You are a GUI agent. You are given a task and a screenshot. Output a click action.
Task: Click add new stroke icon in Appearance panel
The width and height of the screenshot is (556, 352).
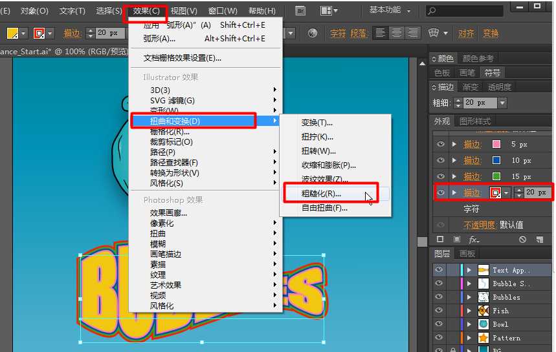tap(440, 240)
